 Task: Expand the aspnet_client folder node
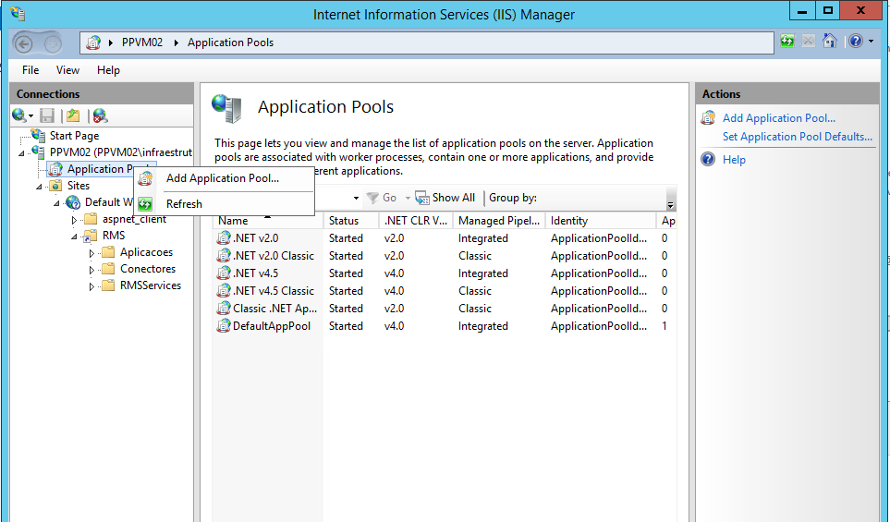pos(75,219)
